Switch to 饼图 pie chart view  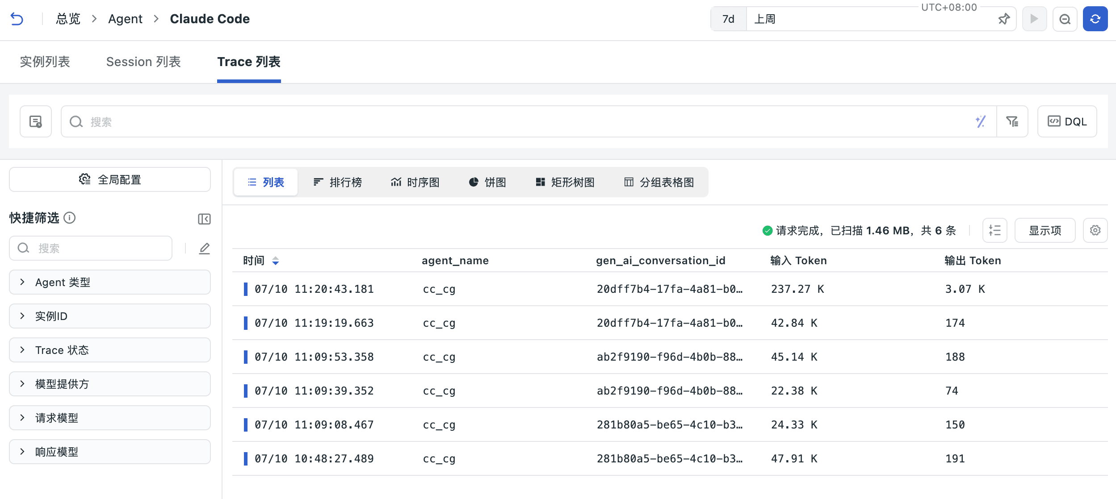tap(487, 182)
